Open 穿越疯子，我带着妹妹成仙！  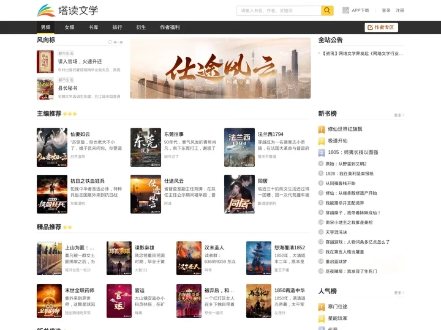(x=353, y=213)
